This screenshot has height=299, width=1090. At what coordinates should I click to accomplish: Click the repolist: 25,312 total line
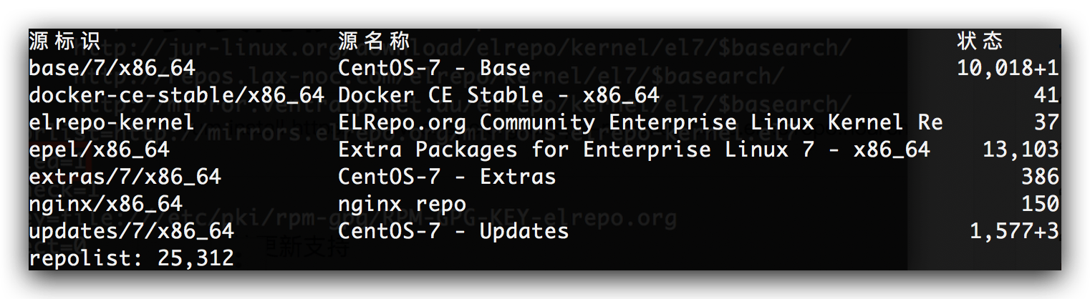(131, 258)
